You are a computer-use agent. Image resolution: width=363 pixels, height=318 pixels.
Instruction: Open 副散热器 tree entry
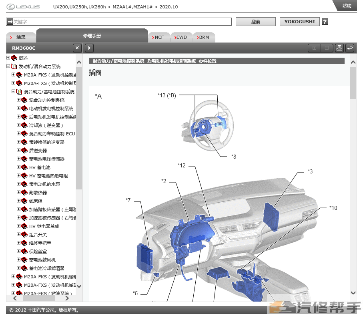38,193
